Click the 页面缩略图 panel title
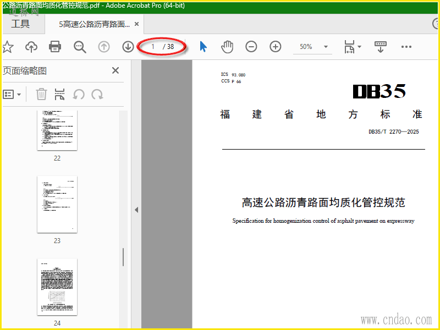The height and width of the screenshot is (330, 440). click(x=25, y=71)
